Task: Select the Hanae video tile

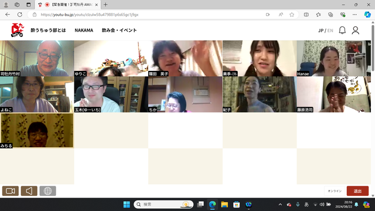Action: click(334, 59)
